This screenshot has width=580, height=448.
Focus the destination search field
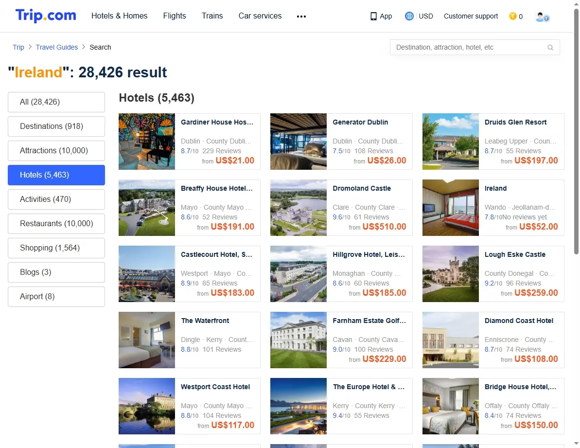point(475,47)
